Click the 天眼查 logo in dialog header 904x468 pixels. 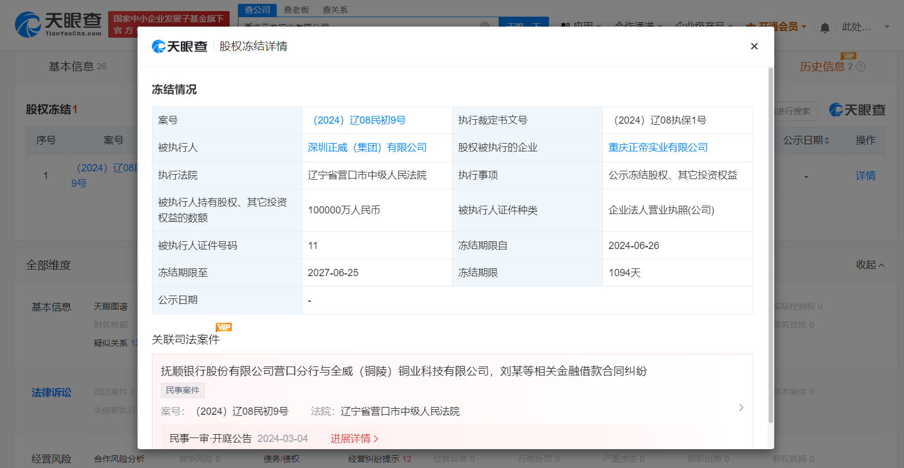(180, 47)
